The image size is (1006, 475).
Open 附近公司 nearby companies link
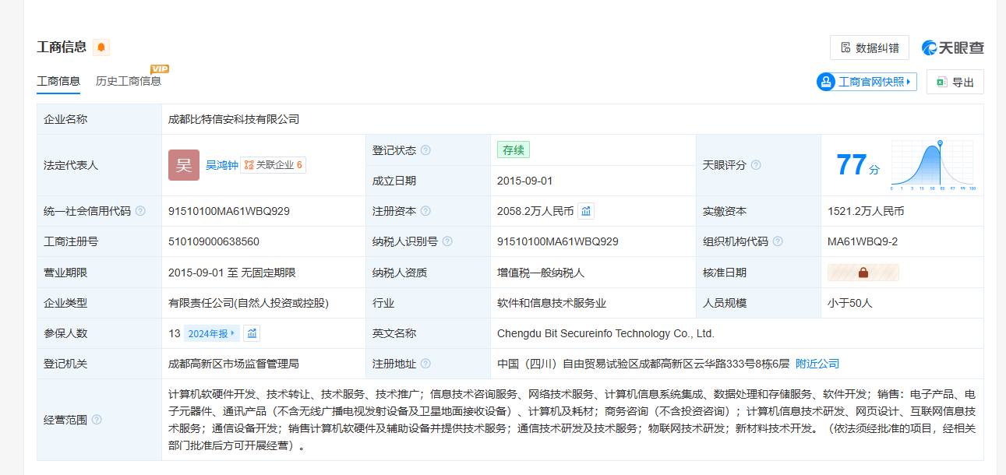817,364
